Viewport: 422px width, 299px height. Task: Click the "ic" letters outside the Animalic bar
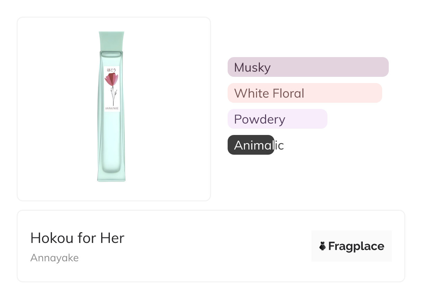[279, 145]
